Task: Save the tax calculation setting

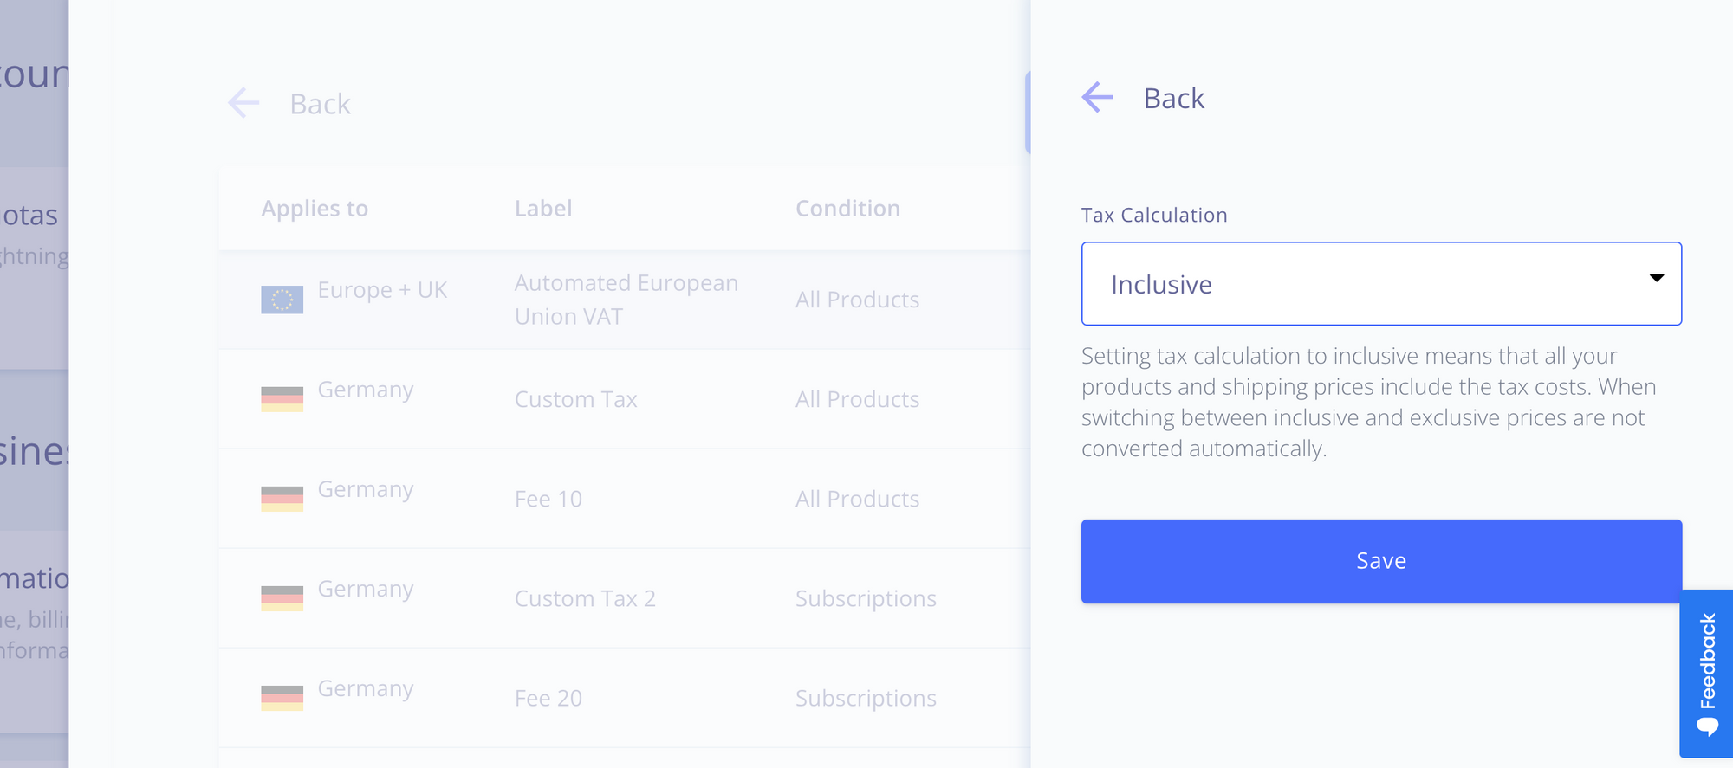Action: (x=1381, y=561)
